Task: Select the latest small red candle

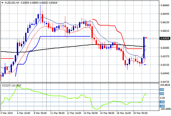Action: [146, 38]
